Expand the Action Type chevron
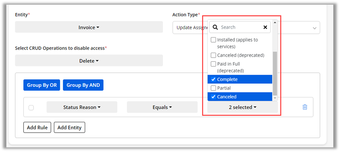Viewport: 340px width, 152px height. (x=315, y=28)
